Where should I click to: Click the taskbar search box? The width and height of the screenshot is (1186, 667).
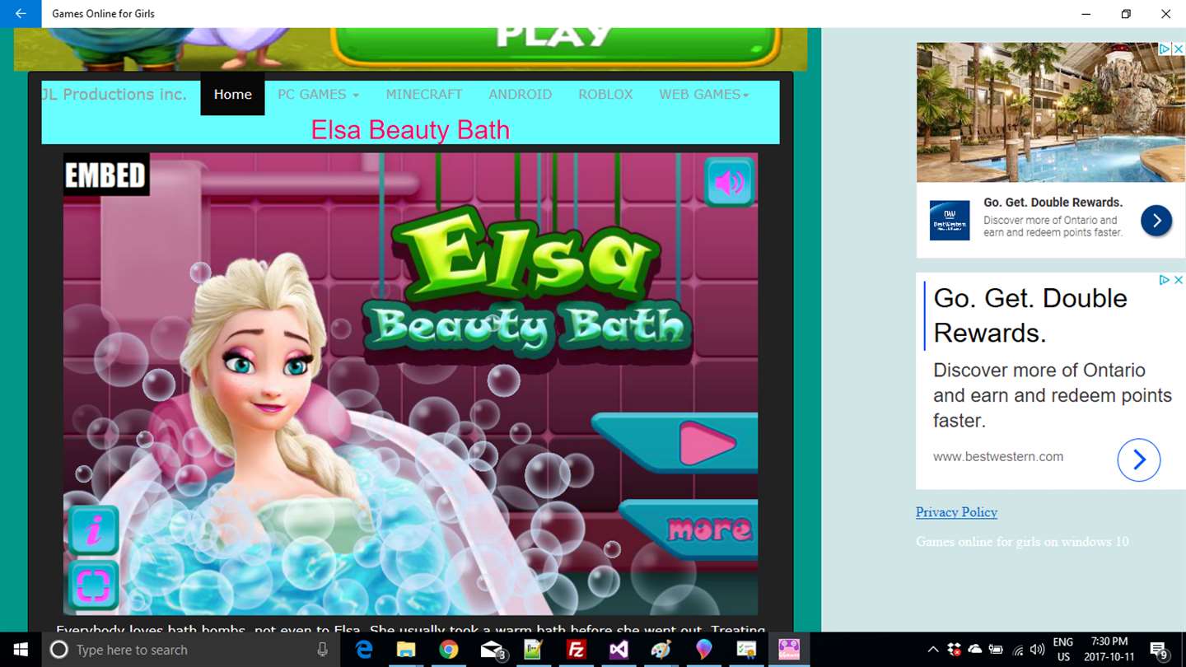(x=189, y=650)
